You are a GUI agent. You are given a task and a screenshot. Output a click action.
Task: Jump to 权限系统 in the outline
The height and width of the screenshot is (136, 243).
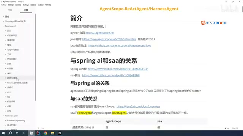(11, 102)
